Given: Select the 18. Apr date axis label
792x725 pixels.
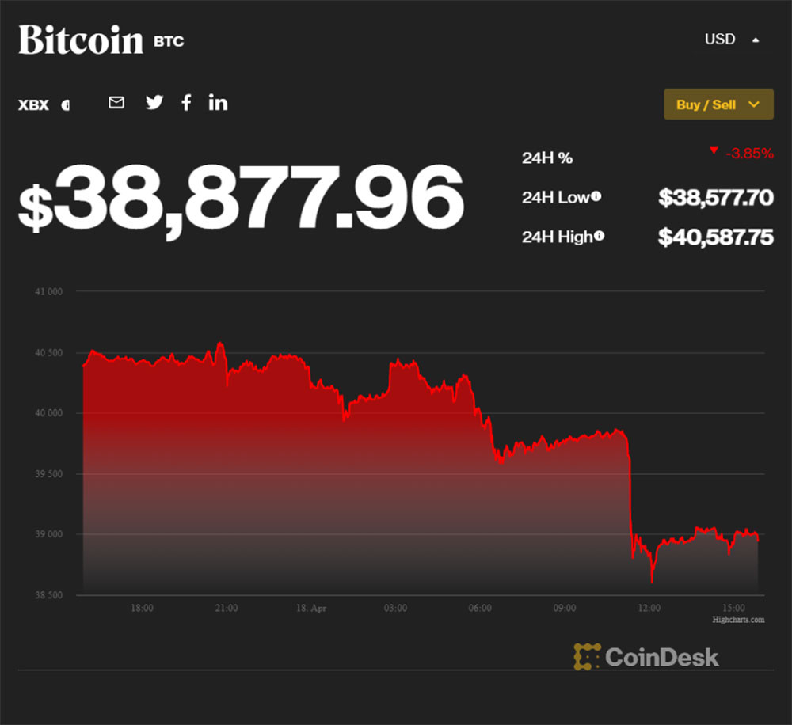Looking at the screenshot, I should click(x=310, y=608).
